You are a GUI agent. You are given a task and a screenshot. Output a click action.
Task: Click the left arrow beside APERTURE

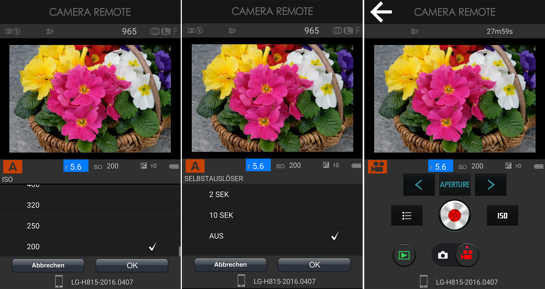click(419, 185)
